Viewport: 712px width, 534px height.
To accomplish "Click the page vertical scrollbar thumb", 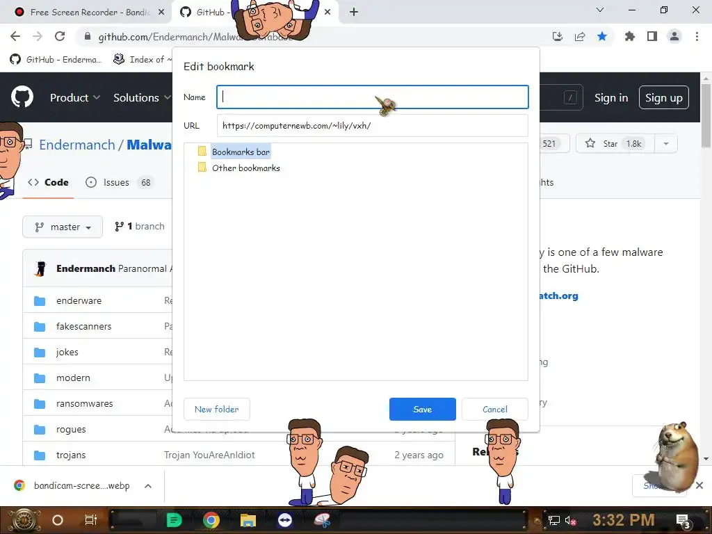I will click(706, 115).
